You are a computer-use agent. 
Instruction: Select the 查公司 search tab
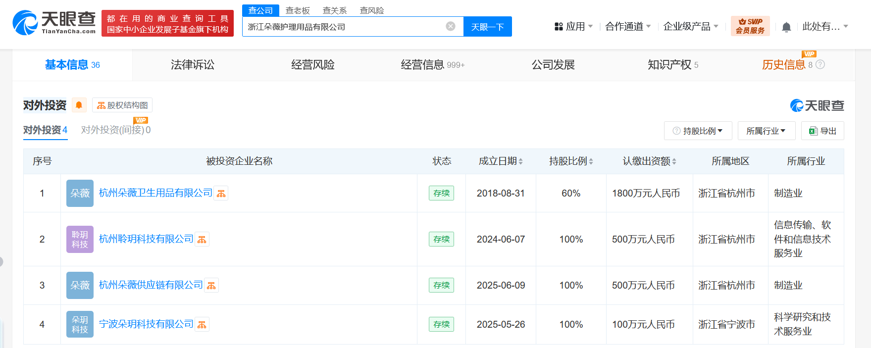point(260,10)
